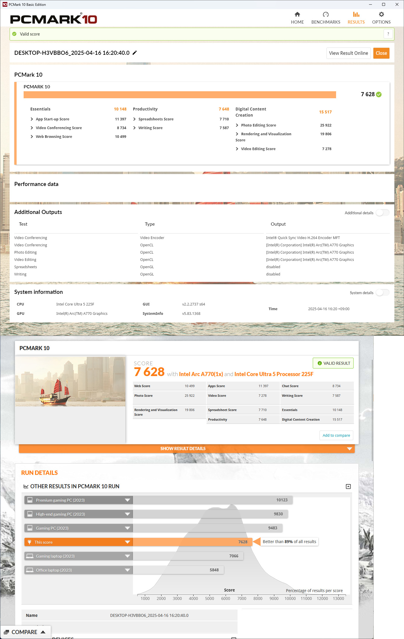The image size is (404, 639).
Task: Click Gaming PC (2023) monitor icon
Action: tap(30, 528)
